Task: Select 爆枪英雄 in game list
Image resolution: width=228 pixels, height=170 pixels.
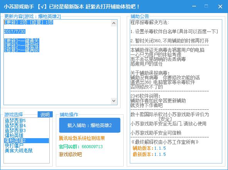Action: tap(14, 135)
